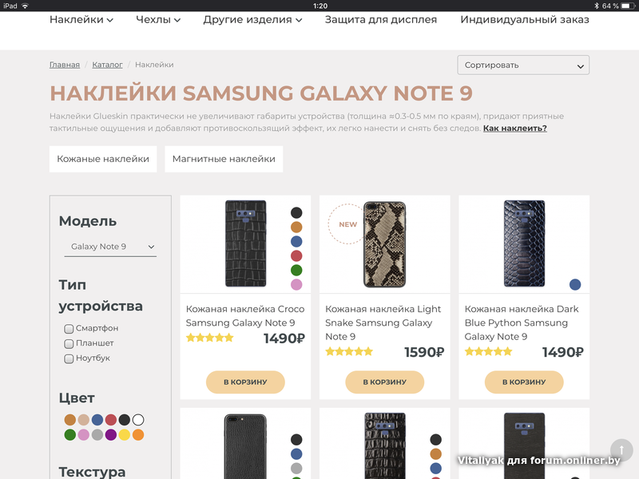Open the Как наклеить? link

tap(514, 129)
